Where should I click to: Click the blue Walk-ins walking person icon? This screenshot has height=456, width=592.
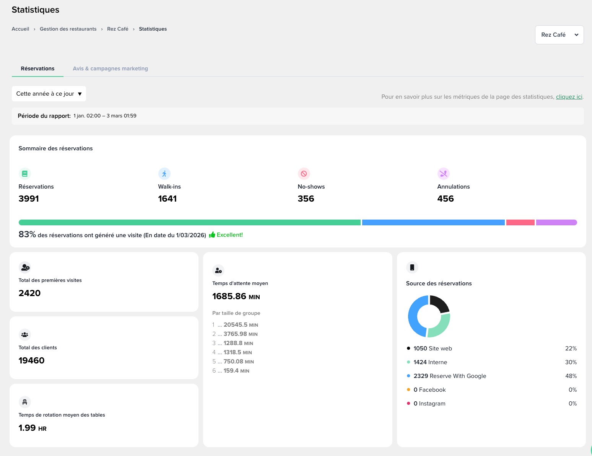coord(164,174)
